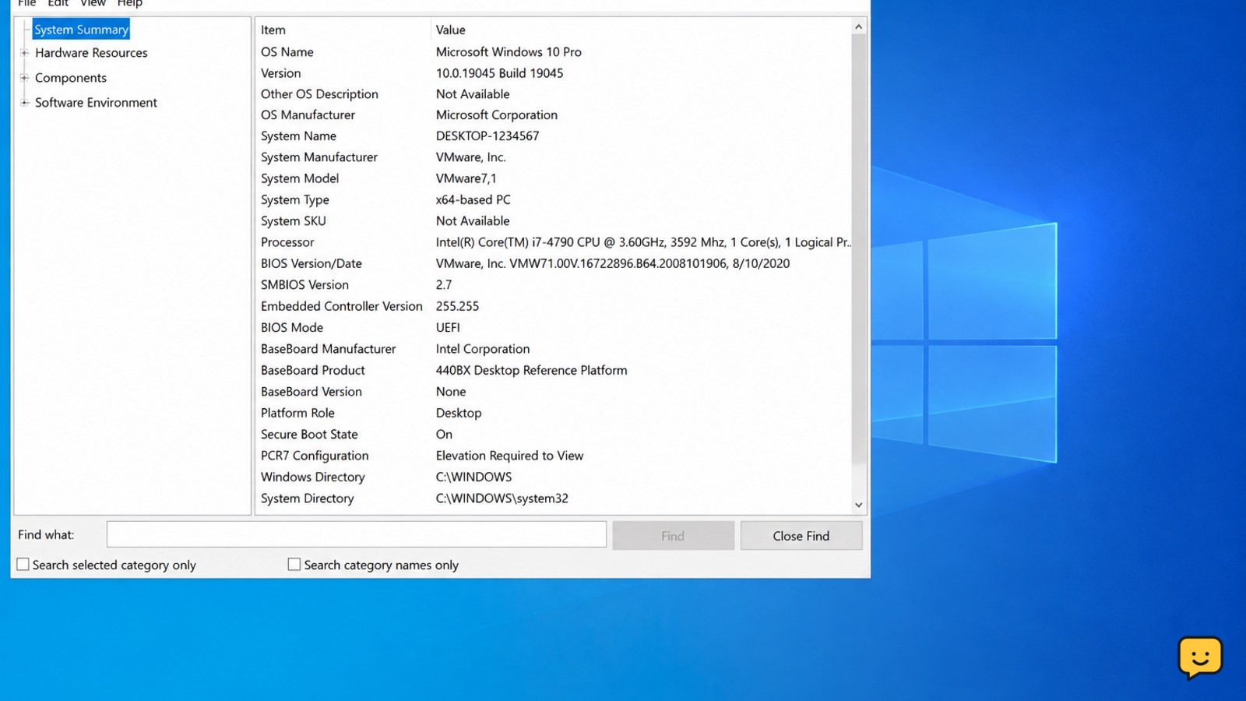Select the BIOS Version/Date row
Image resolution: width=1246 pixels, height=701 pixels.
click(x=554, y=264)
